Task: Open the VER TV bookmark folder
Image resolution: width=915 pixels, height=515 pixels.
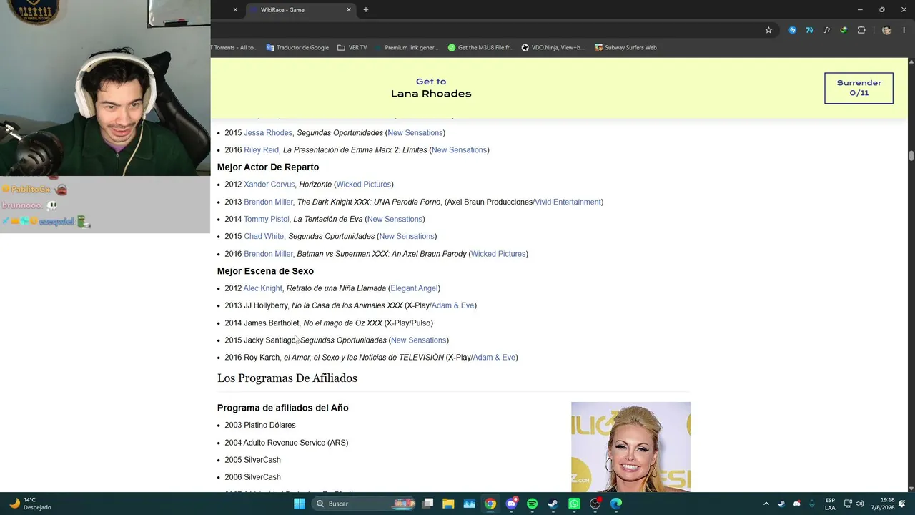Action: coord(352,48)
